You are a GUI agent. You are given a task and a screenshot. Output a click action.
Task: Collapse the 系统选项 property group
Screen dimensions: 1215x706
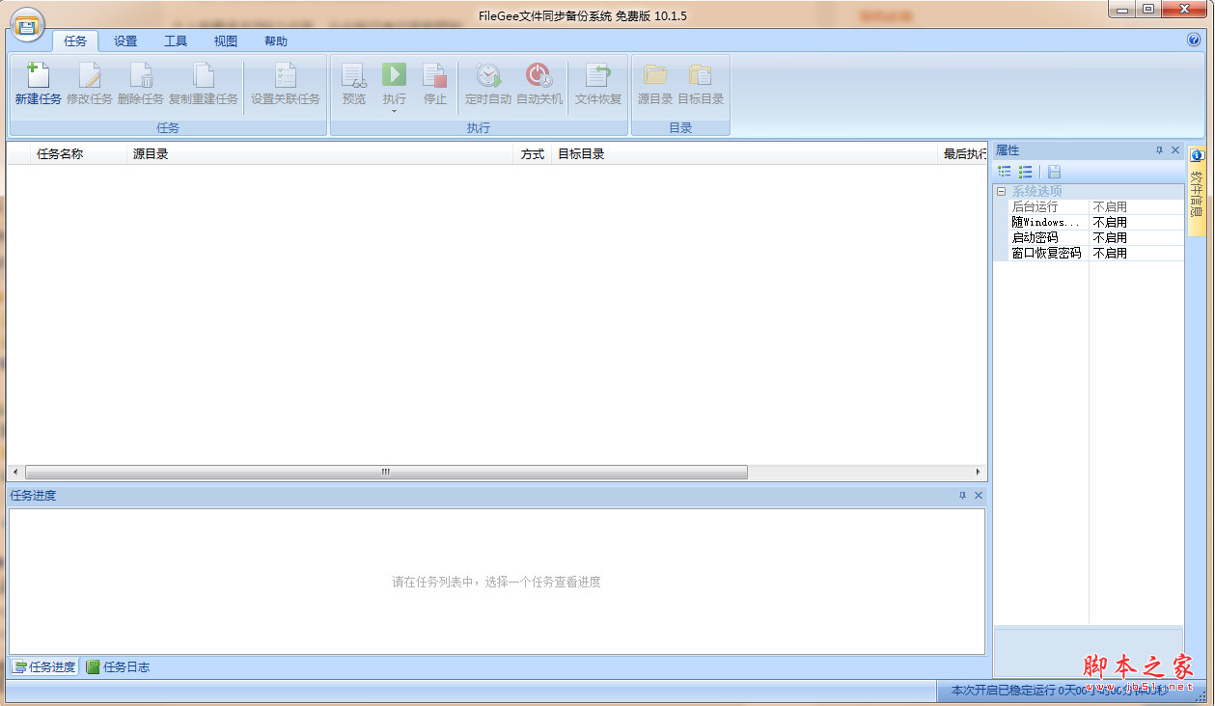tap(1001, 191)
